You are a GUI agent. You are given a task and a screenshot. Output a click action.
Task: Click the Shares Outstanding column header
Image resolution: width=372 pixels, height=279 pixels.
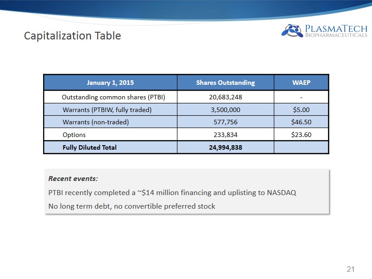(225, 83)
